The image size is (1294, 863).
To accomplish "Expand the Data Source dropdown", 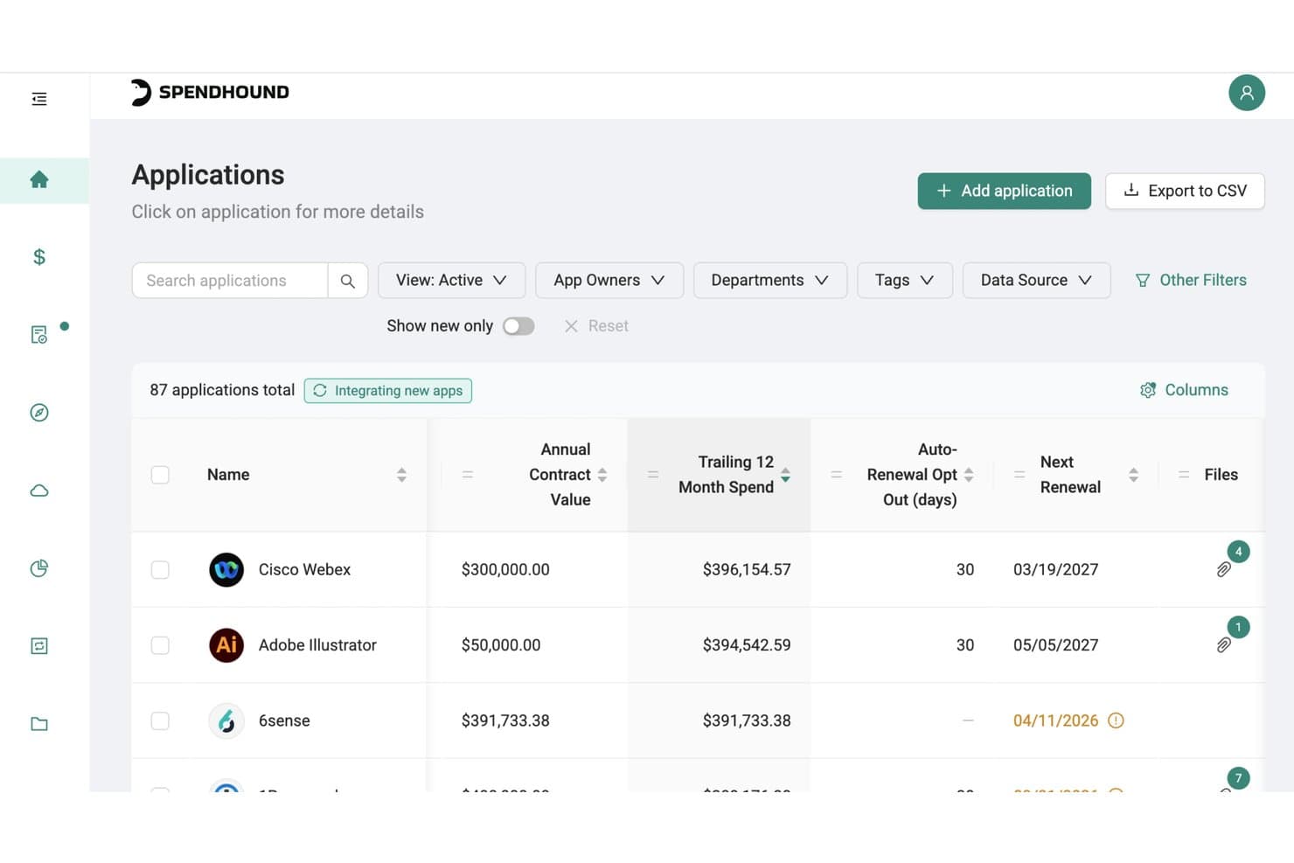I will [1036, 281].
